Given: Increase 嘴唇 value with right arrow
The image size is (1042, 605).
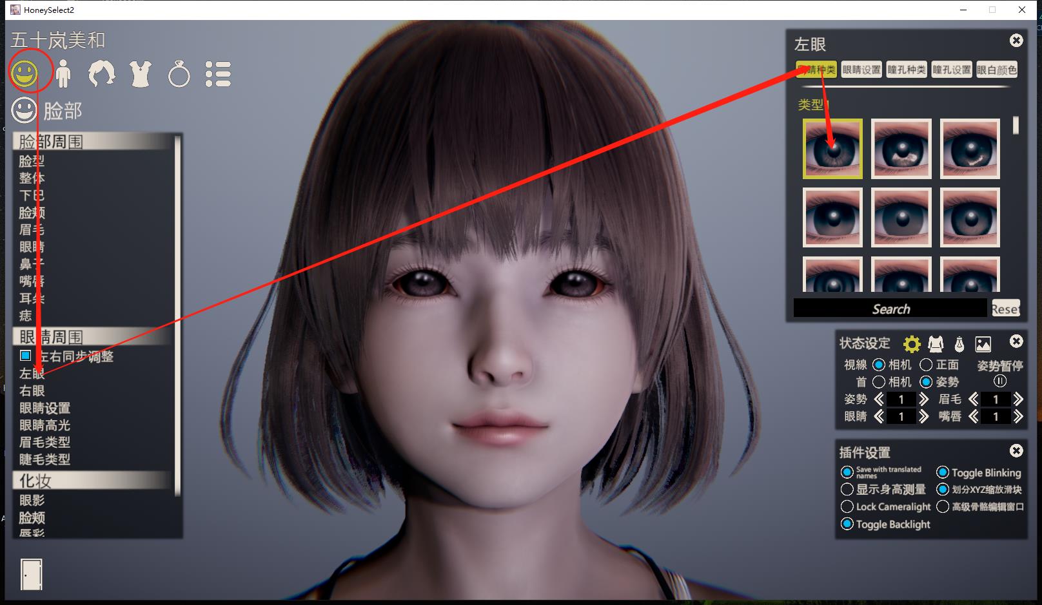Looking at the screenshot, I should pos(1018,417).
